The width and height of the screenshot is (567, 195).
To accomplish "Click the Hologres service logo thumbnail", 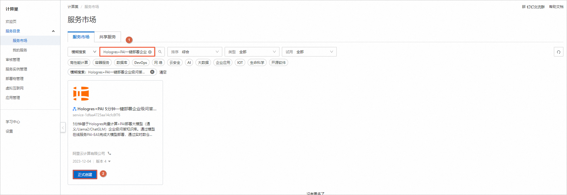I will (x=81, y=94).
